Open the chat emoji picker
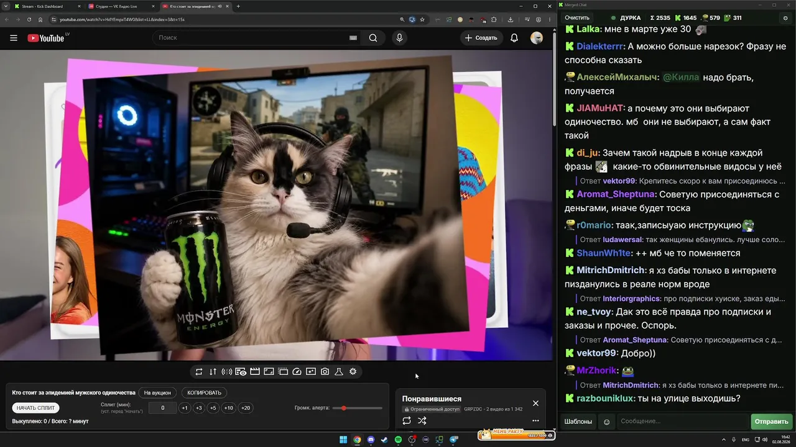This screenshot has height=447, width=796. click(x=607, y=422)
